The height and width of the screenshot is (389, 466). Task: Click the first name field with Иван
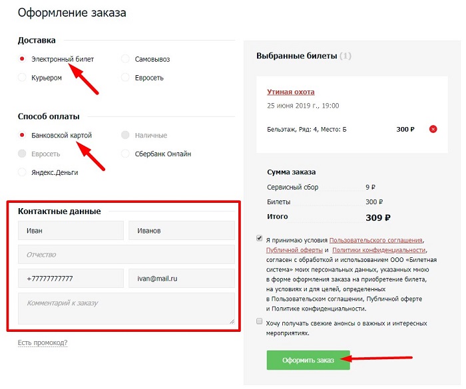(x=71, y=231)
